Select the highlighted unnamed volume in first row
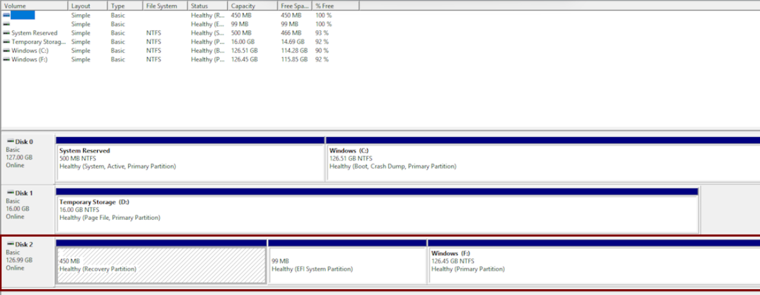The width and height of the screenshot is (760, 295). point(23,15)
